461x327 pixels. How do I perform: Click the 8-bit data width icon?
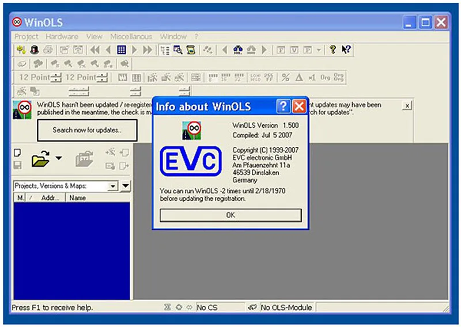click(213, 78)
